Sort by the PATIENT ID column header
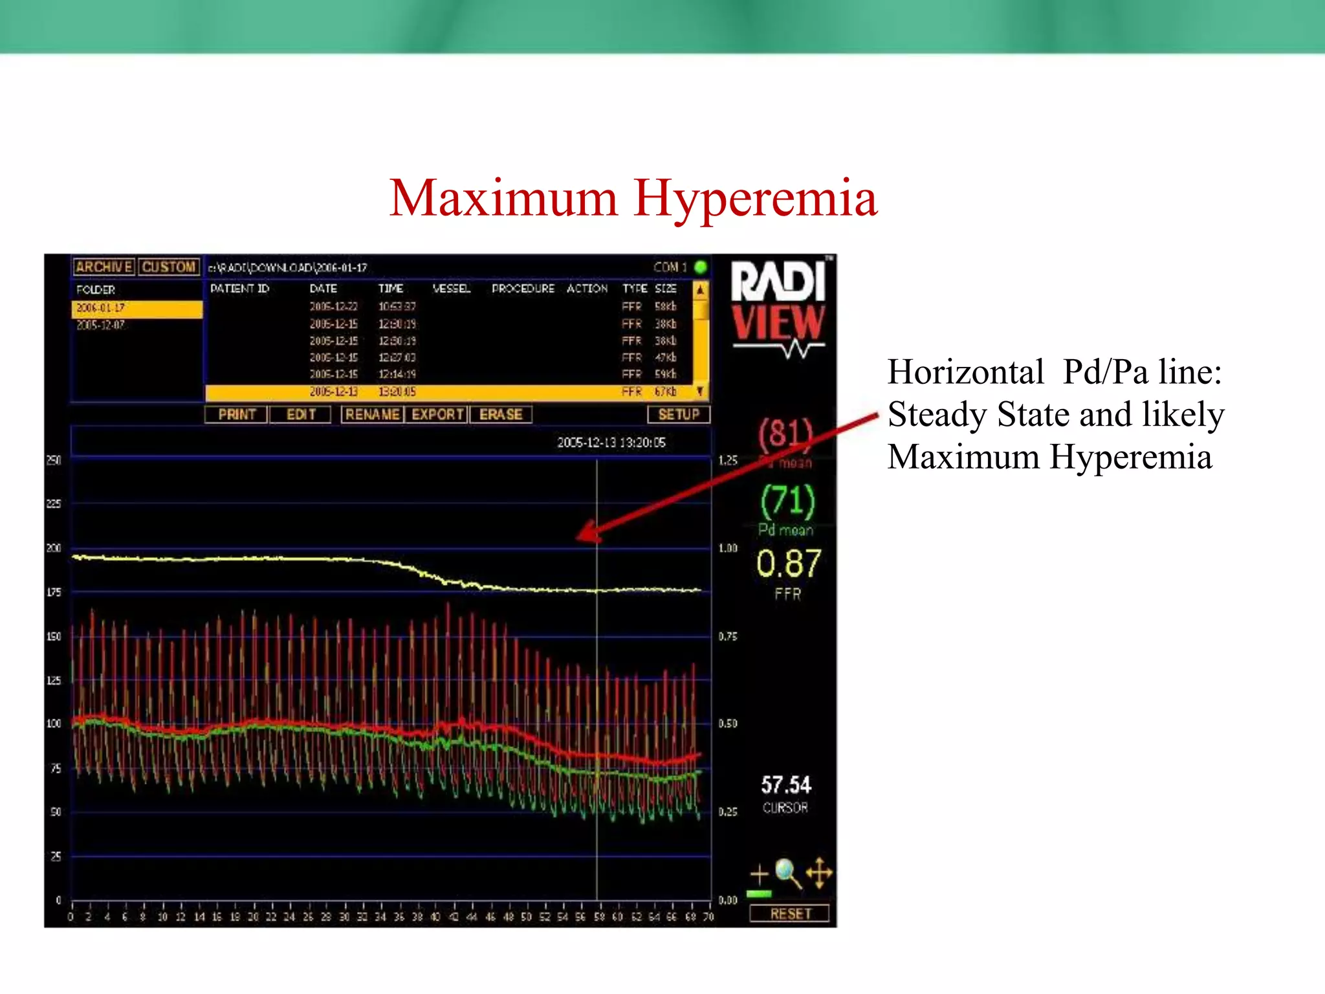1325x994 pixels. (239, 289)
